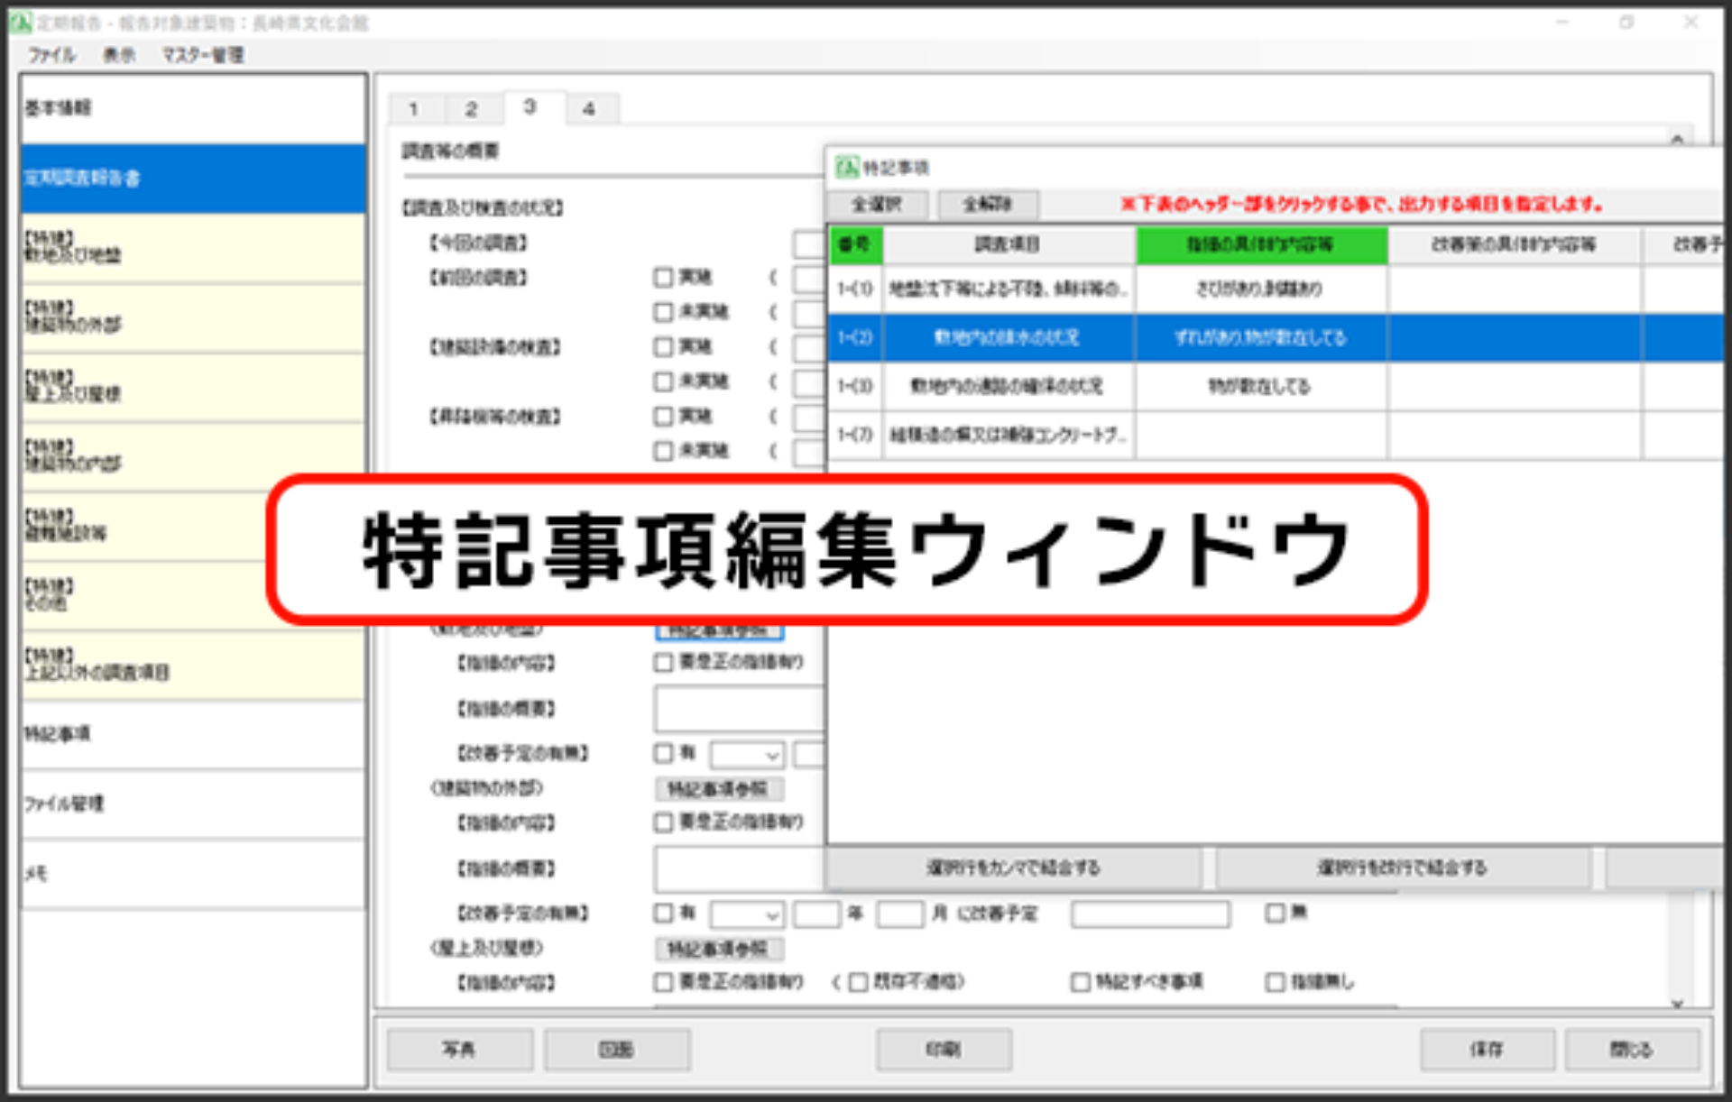Open the 上記以外の調査項目 sidebar section

pyautogui.click(x=193, y=665)
